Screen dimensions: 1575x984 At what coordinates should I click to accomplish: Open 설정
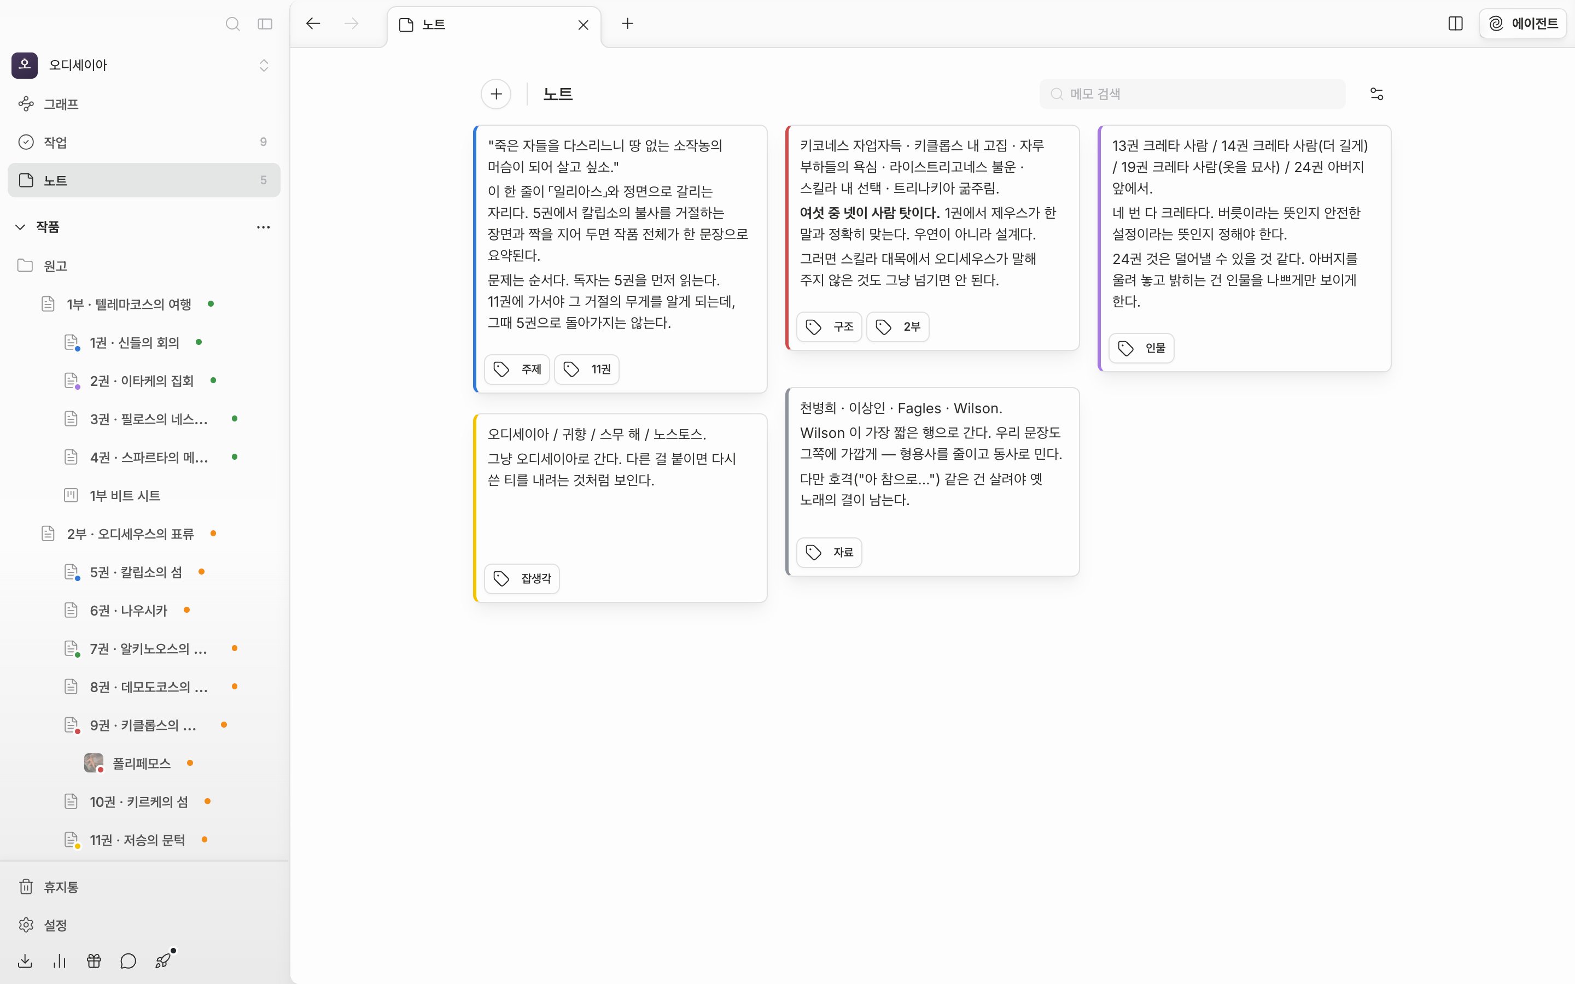coord(144,925)
